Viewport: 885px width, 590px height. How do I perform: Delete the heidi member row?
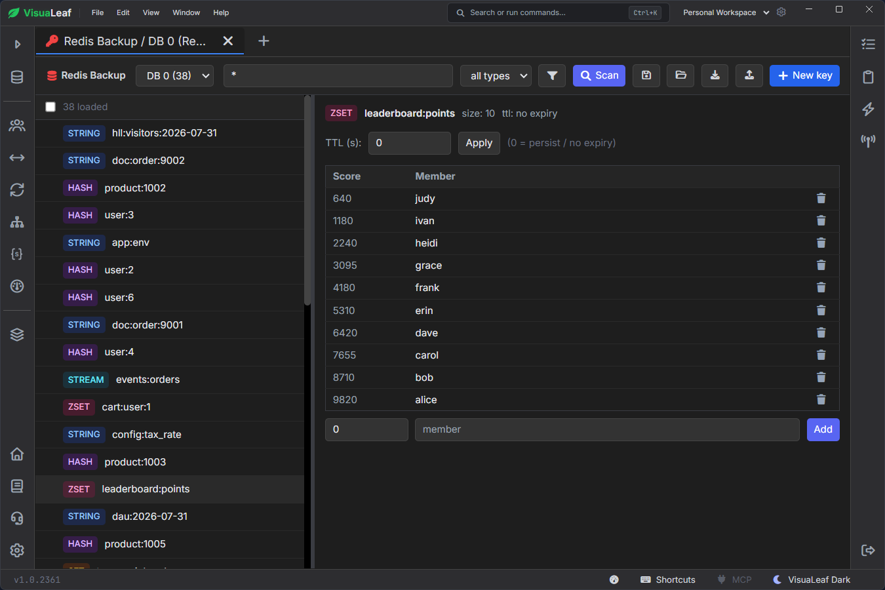pos(821,243)
